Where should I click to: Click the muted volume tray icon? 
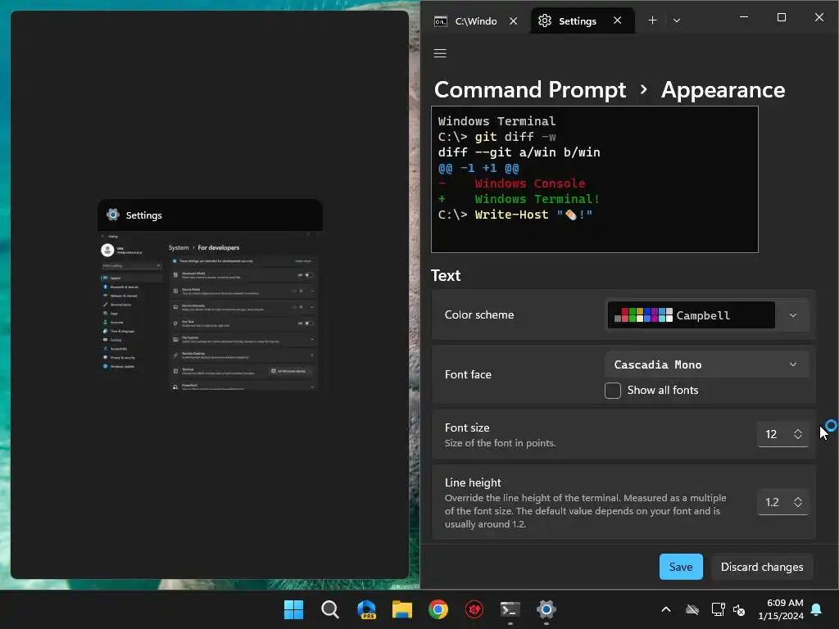tap(739, 609)
